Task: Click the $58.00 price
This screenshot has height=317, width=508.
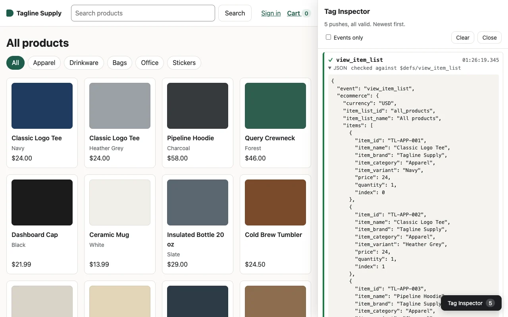Action: click(x=177, y=158)
